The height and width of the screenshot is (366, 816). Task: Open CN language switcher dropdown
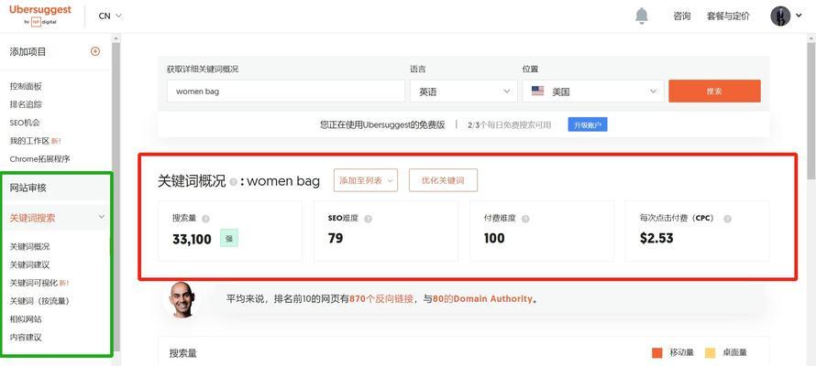110,16
